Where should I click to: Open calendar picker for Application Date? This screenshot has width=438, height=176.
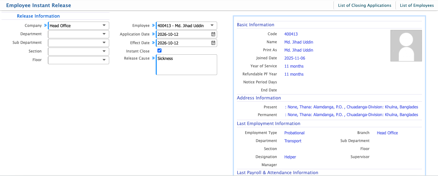[x=213, y=34]
